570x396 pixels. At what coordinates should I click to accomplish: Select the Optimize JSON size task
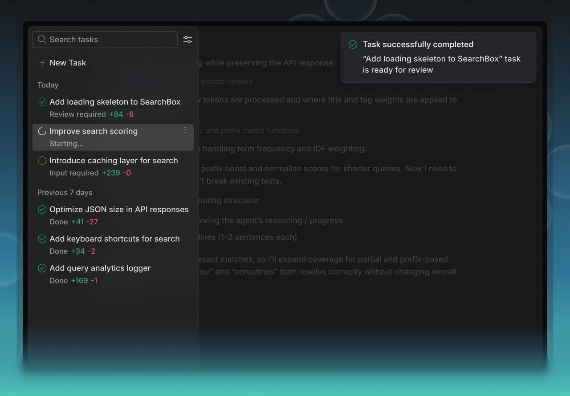coord(119,209)
